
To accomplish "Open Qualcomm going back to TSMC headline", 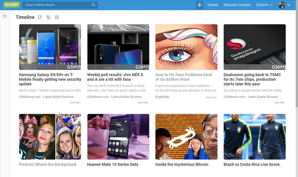I will (252, 79).
